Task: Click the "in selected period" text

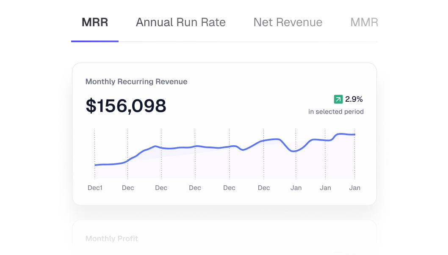Action: (336, 112)
